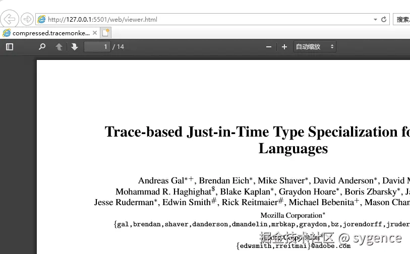Click the word 'Languages' in the title

coord(293,149)
